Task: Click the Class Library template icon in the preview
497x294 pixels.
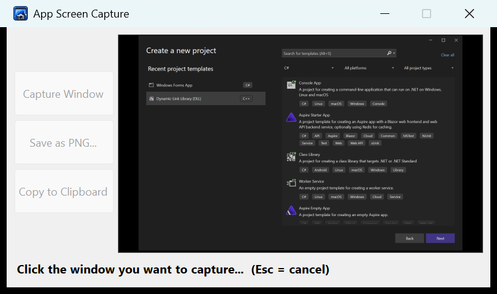Action: (291, 156)
